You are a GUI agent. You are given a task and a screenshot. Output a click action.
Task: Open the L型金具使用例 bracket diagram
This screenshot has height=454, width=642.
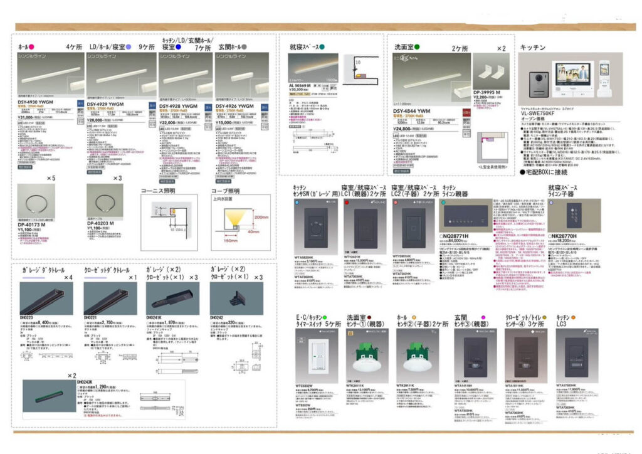point(492,148)
